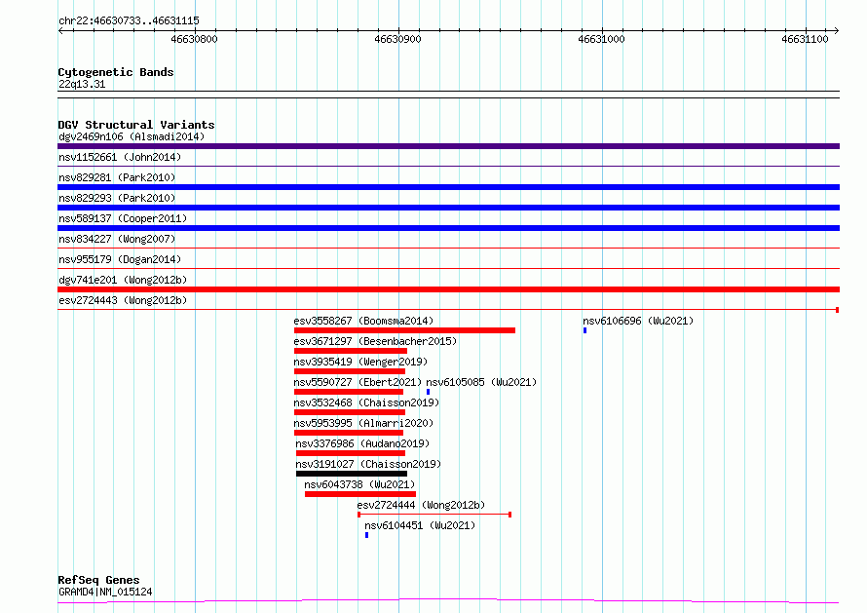Open variant nsv3376986 (Audano2019)

click(x=362, y=443)
